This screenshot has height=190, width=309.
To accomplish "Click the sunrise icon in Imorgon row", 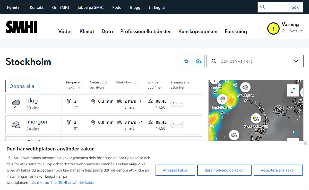I will [151, 122].
